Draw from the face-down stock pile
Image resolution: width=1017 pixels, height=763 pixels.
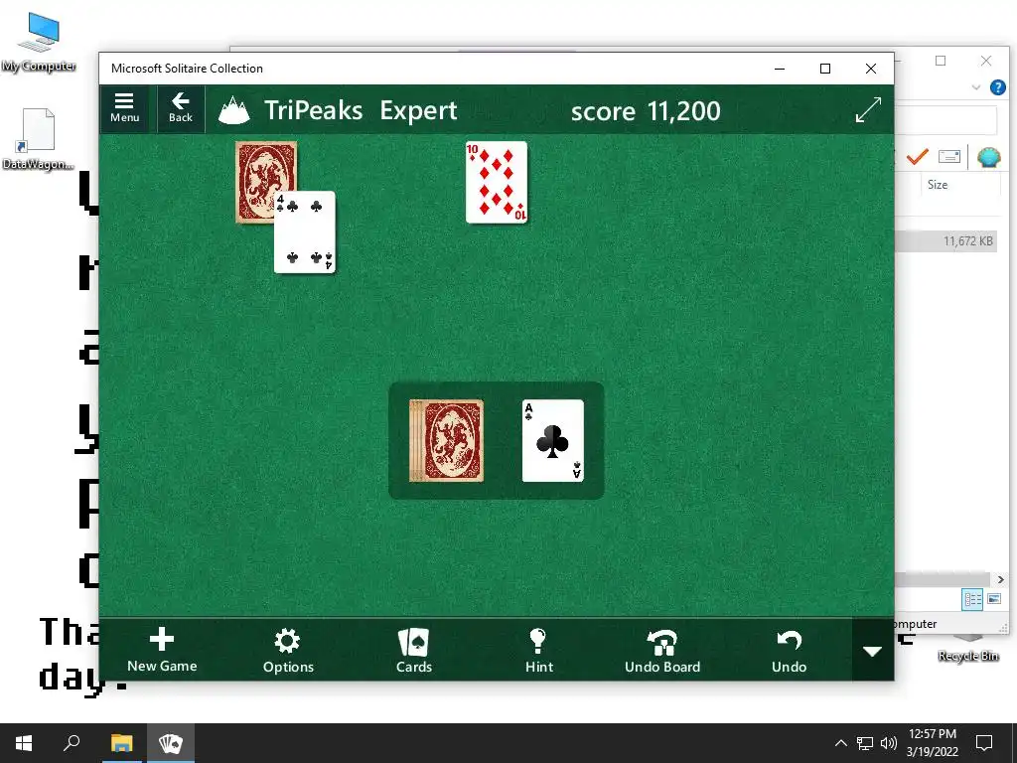coord(446,440)
